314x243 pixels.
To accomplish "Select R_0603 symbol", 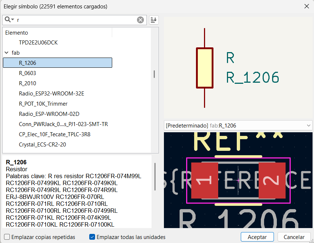I will click(27, 73).
